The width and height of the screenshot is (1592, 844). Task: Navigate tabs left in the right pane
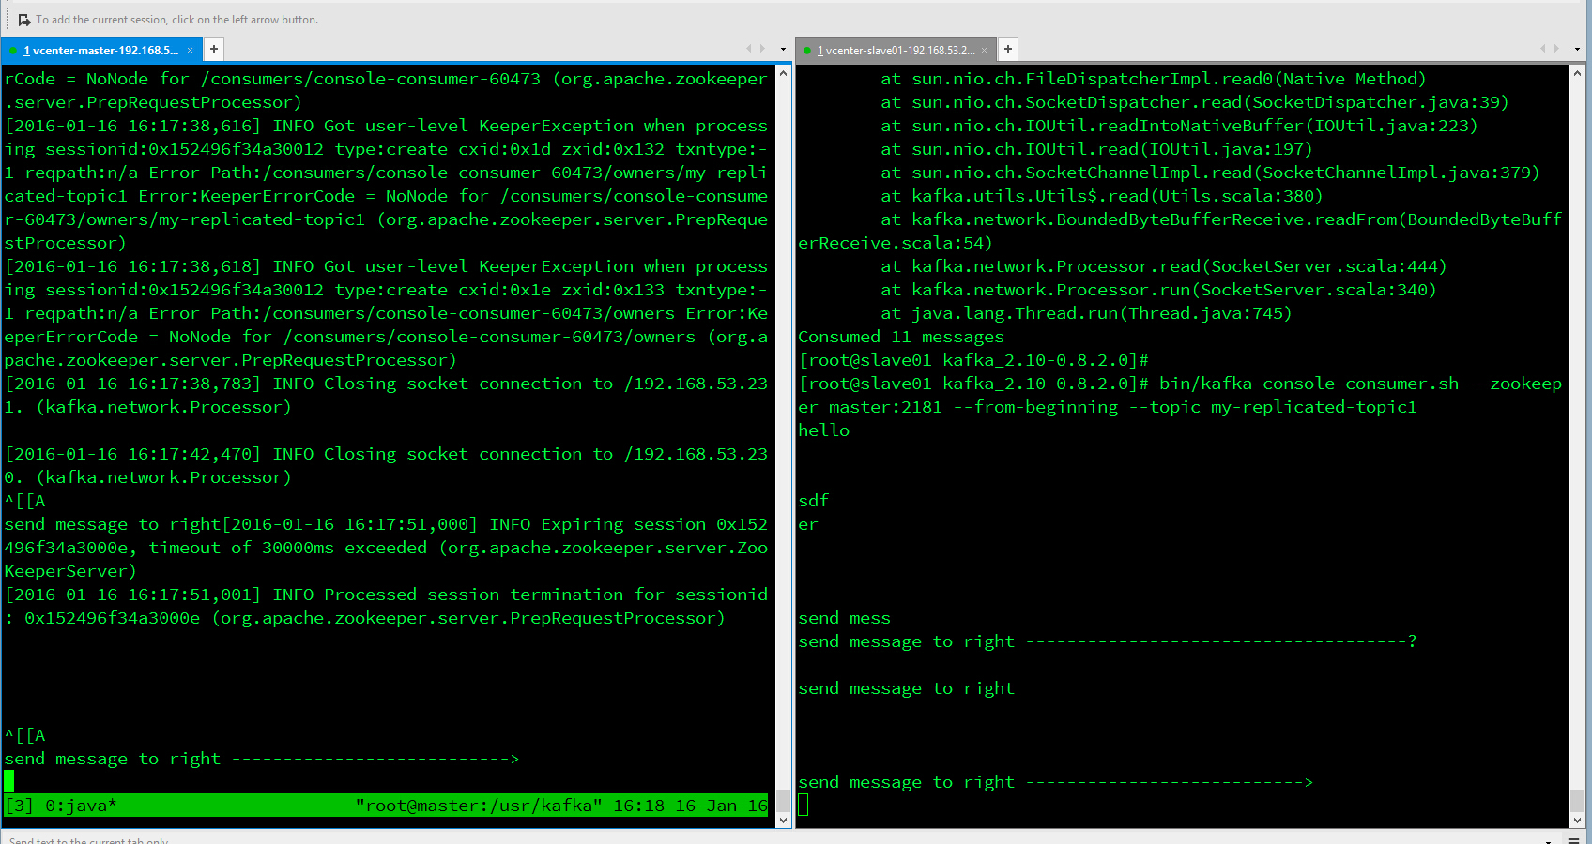pyautogui.click(x=1543, y=49)
